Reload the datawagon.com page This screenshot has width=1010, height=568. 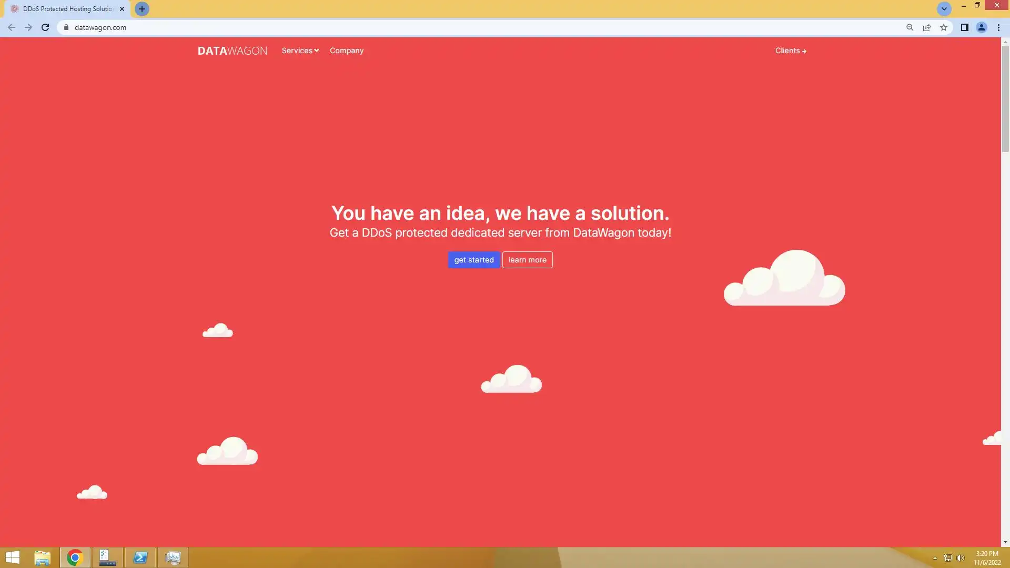(45, 27)
